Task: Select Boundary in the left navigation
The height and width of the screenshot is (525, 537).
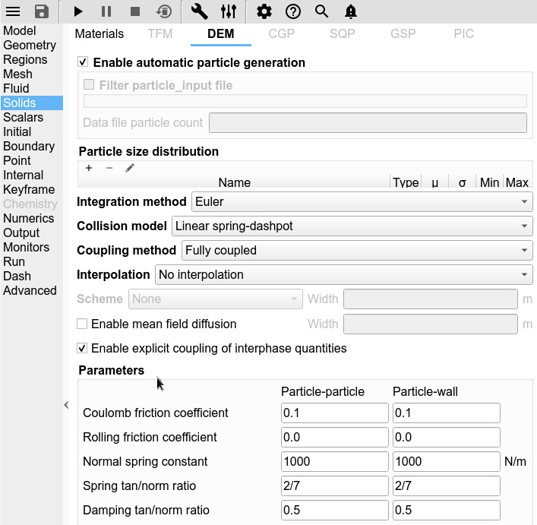Action: pyautogui.click(x=29, y=147)
